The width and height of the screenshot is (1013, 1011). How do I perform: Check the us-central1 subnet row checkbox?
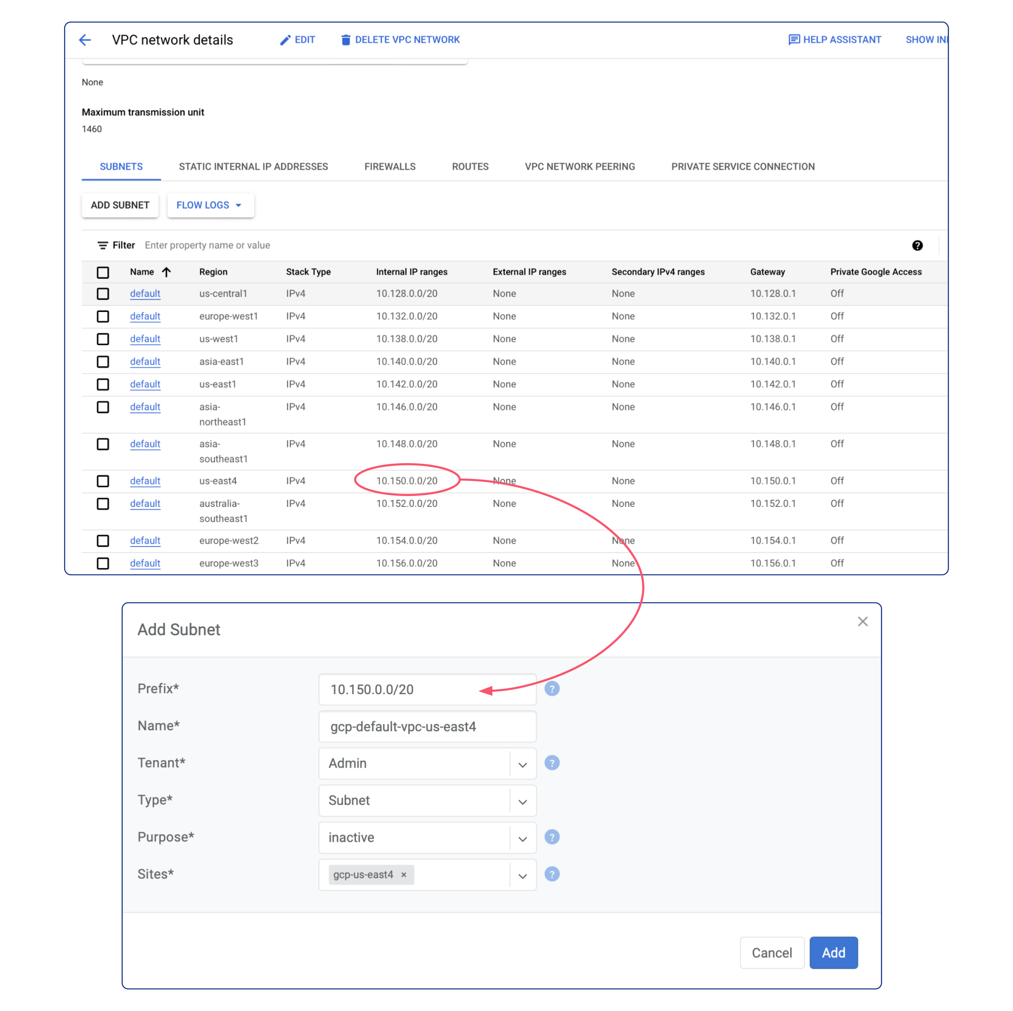[103, 294]
